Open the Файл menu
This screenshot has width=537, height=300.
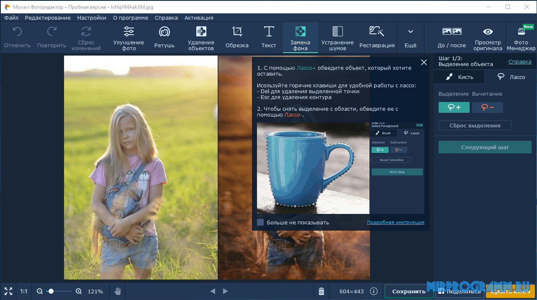pyautogui.click(x=11, y=18)
